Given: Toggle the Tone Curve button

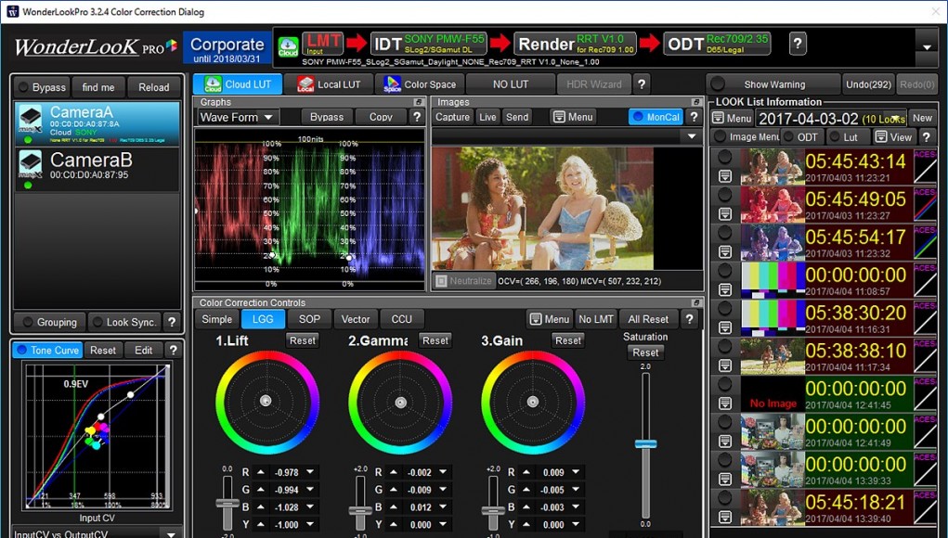Looking at the screenshot, I should point(47,351).
